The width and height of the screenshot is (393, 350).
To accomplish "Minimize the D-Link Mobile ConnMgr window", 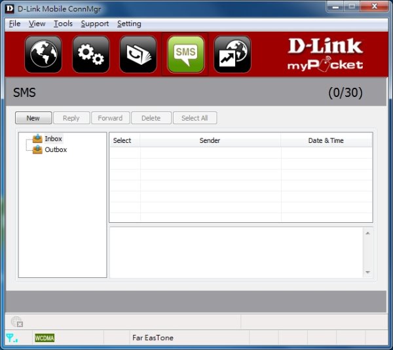I will point(335,7).
